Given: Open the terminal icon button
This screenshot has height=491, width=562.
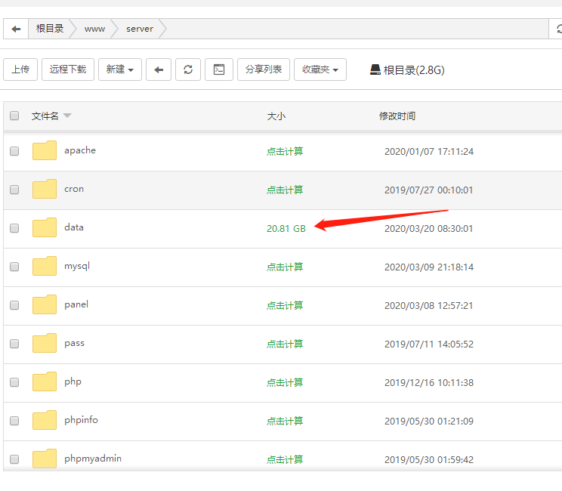Looking at the screenshot, I should (219, 69).
